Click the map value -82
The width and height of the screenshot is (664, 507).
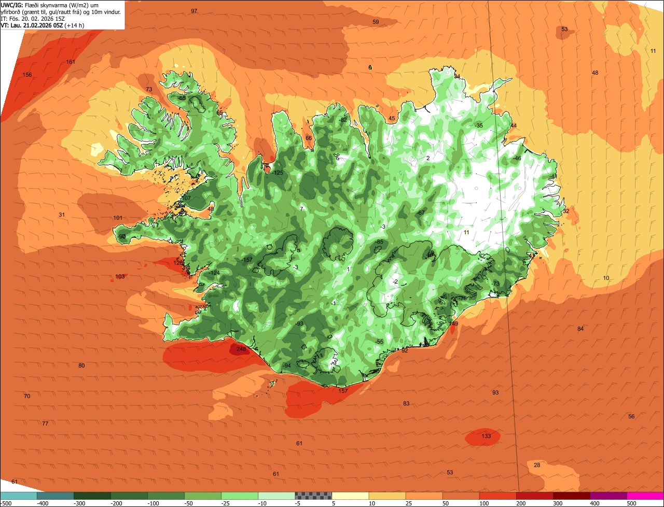pos(342,120)
